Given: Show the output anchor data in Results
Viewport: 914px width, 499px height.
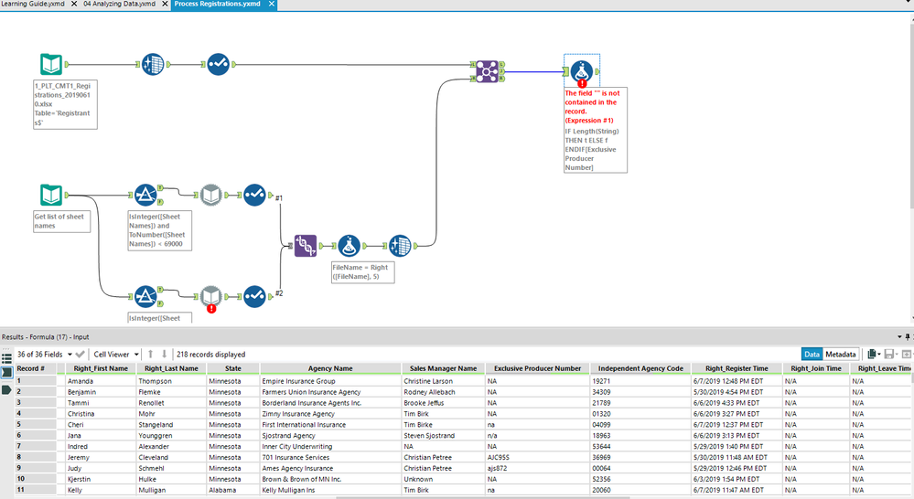Looking at the screenshot, I should point(6,389).
